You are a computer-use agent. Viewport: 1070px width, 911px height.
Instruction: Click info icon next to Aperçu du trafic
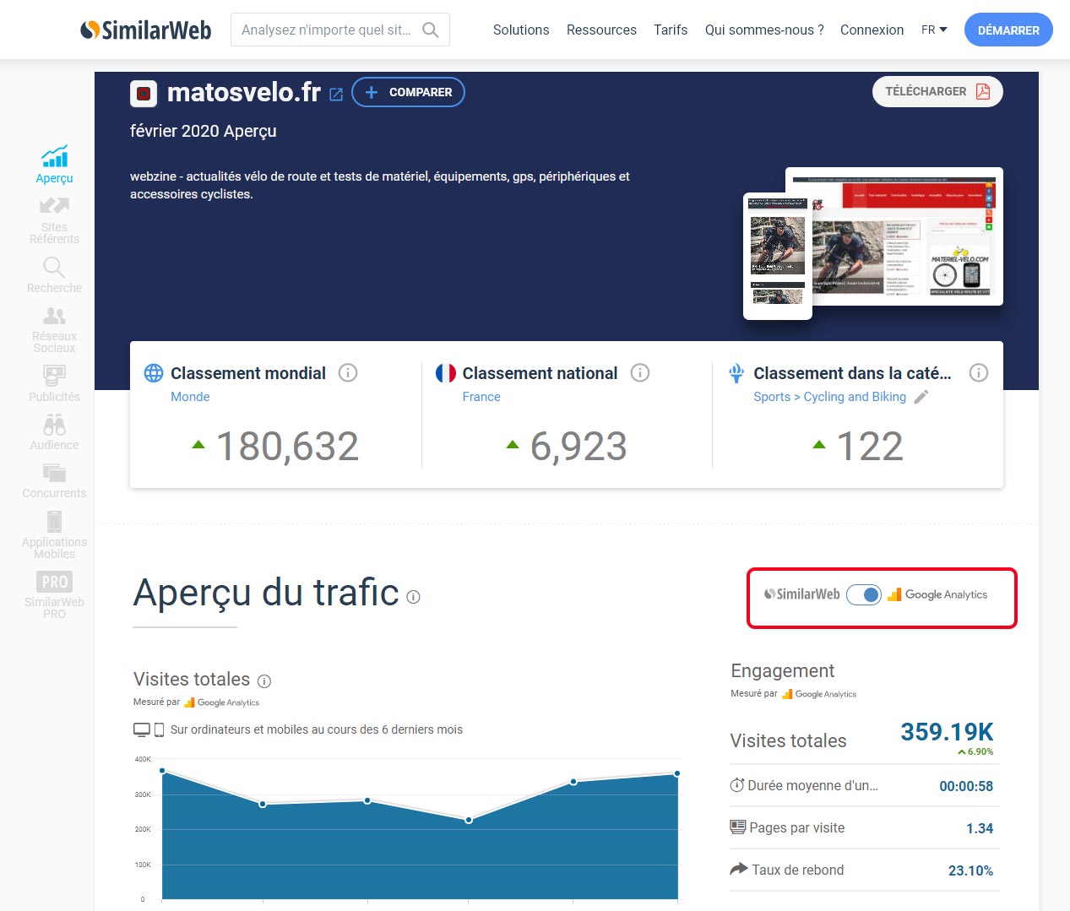pos(413,597)
